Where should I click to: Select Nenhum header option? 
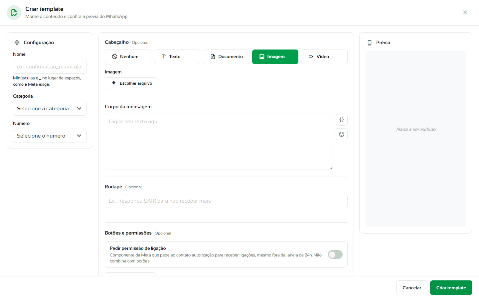point(128,57)
